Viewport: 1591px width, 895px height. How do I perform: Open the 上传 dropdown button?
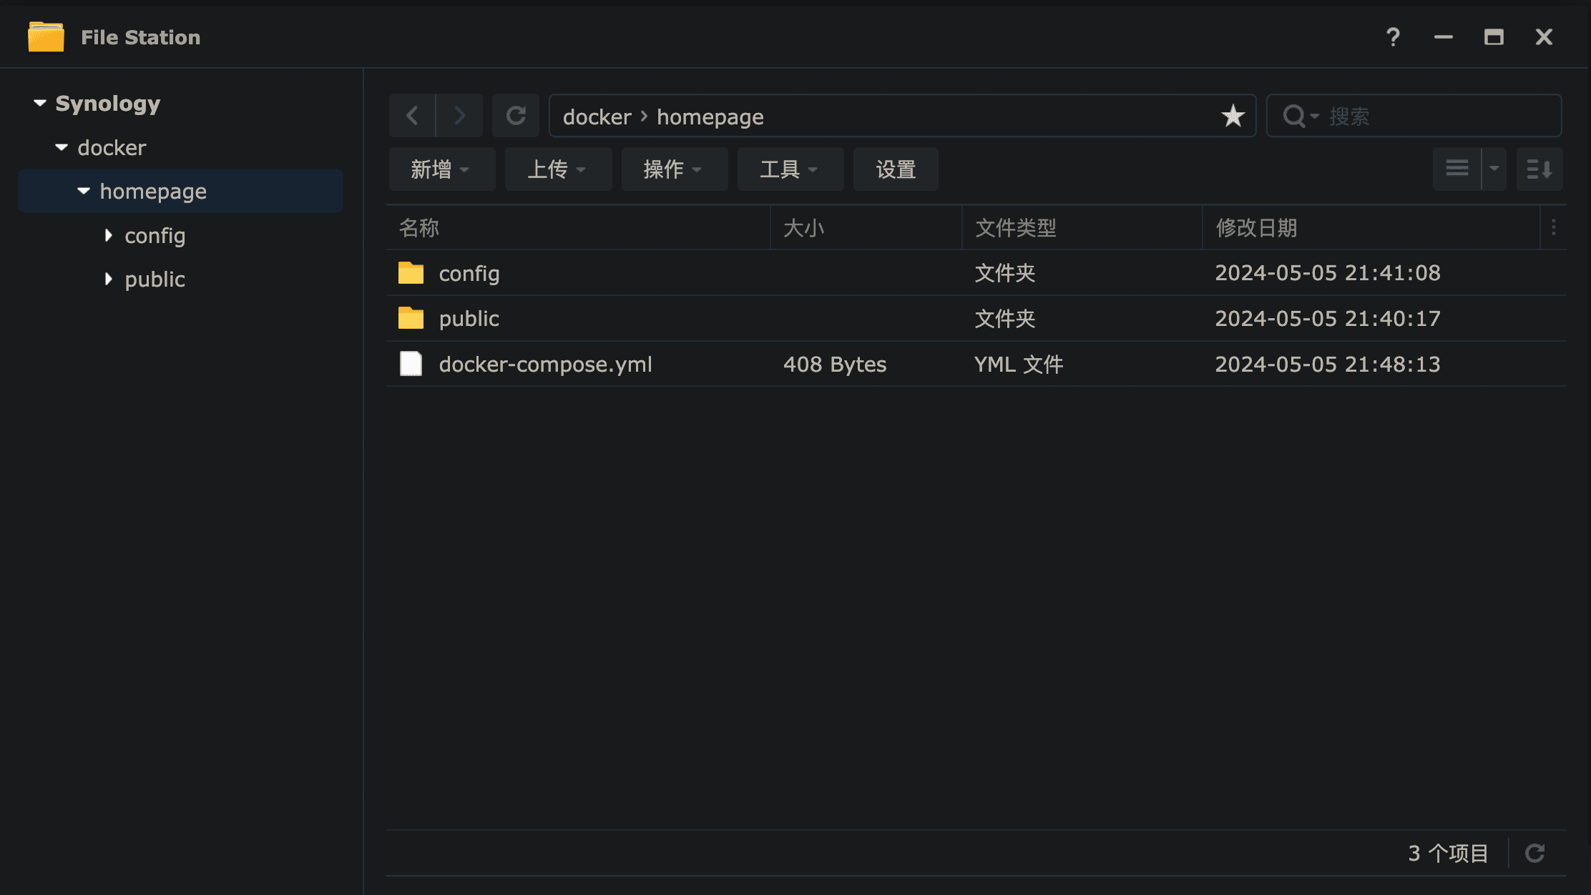(x=558, y=169)
